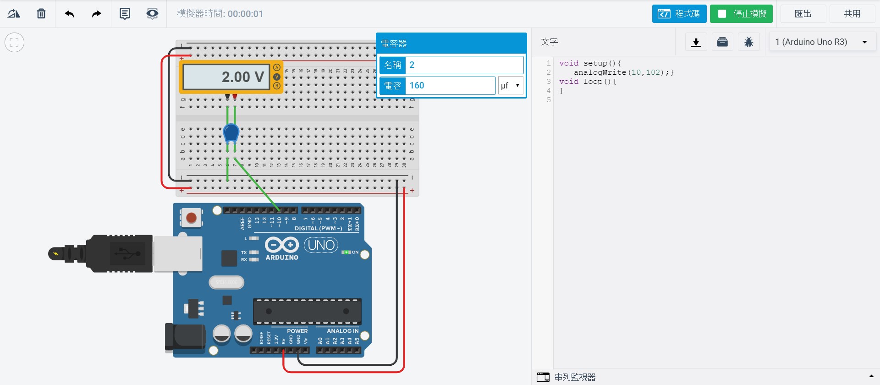
Task: Open the Arduino Uno R3 board dropdown
Action: click(x=822, y=42)
